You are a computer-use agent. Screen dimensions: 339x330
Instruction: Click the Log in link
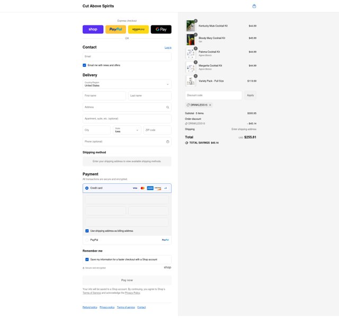click(x=168, y=48)
